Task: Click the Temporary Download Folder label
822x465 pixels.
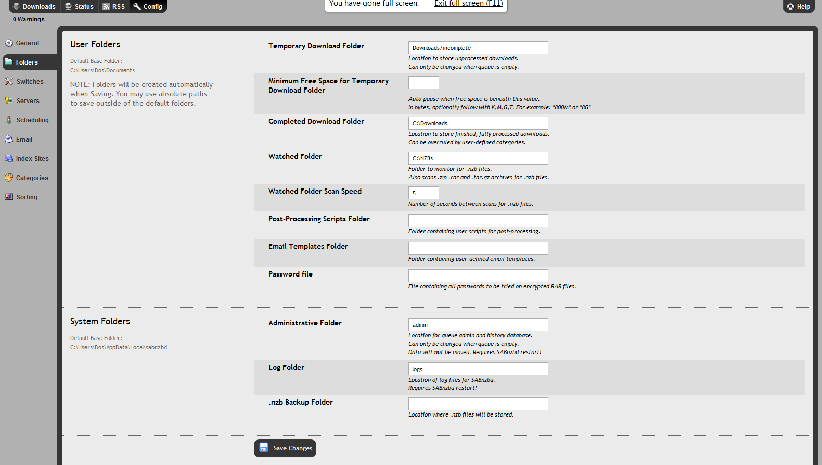Action: (x=316, y=46)
